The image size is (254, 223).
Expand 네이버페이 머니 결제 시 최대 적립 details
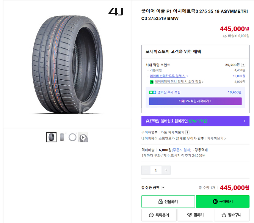[178, 81]
